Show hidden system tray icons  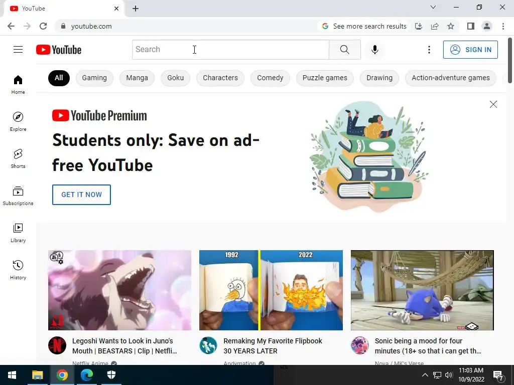pos(425,375)
